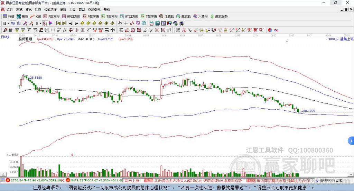
Task: Open the P数字表 tool
Action: pyautogui.click(x=91, y=17)
